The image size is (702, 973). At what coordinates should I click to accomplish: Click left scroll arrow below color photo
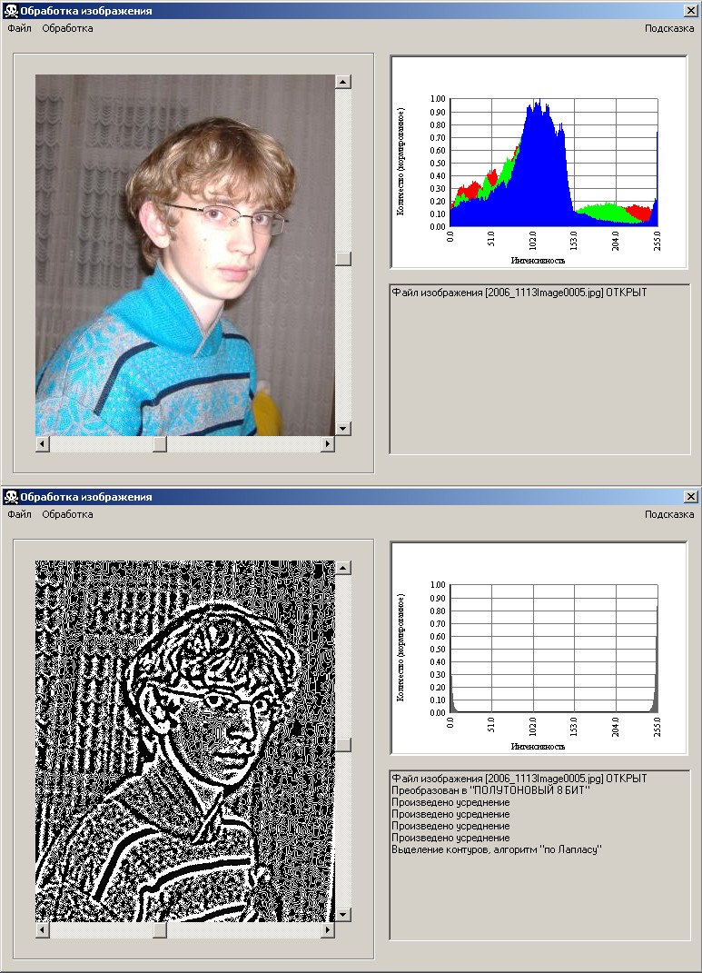click(43, 443)
